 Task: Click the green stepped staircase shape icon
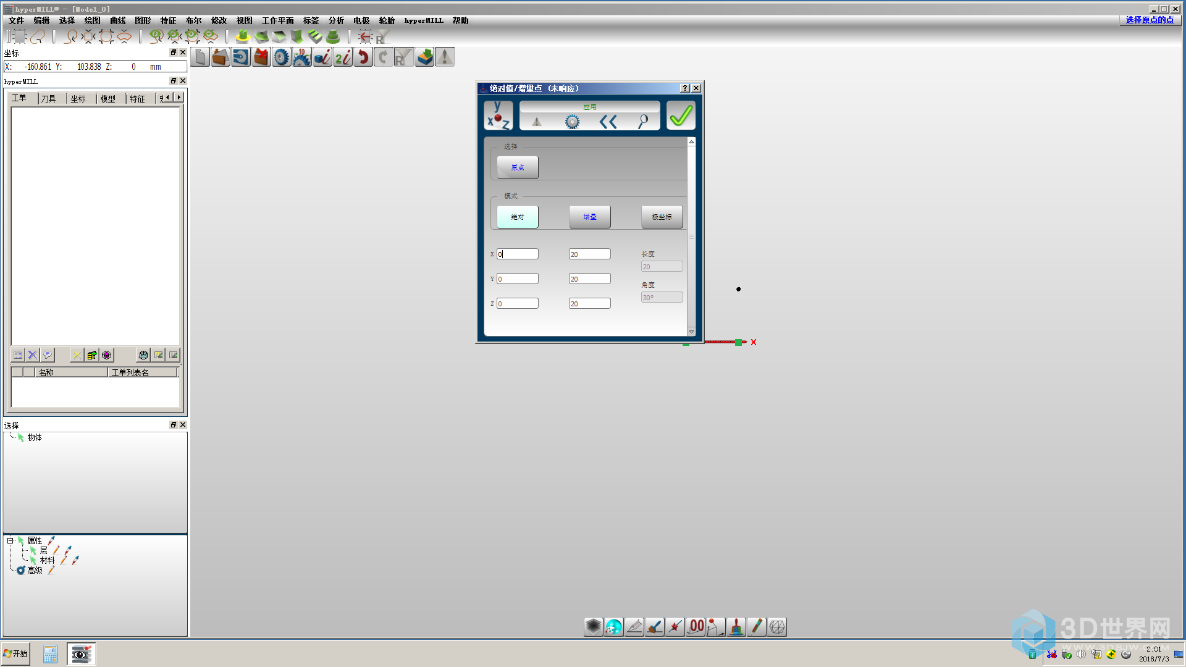(x=315, y=36)
